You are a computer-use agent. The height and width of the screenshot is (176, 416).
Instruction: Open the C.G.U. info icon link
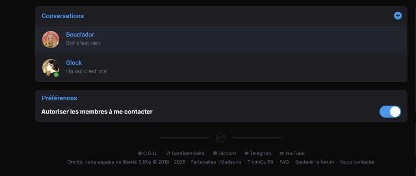click(140, 154)
